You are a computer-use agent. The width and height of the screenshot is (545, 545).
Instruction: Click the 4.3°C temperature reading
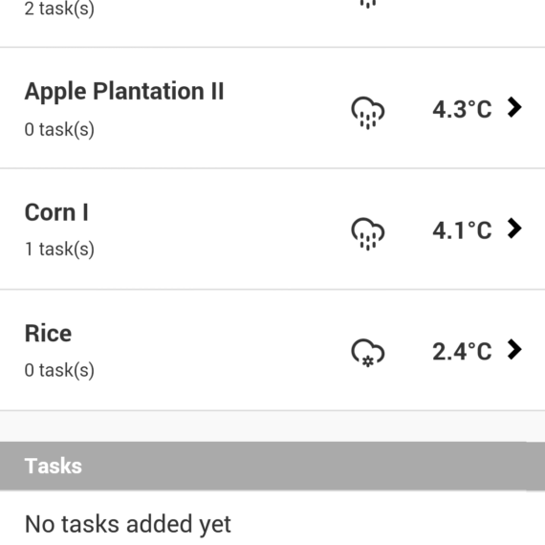coord(462,110)
